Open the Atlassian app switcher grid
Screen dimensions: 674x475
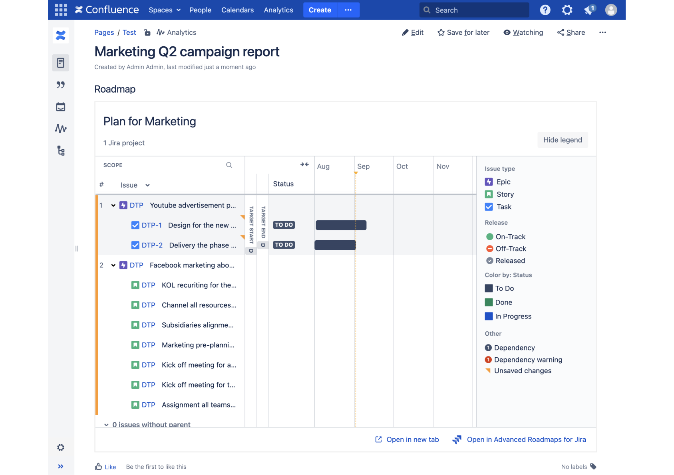point(60,10)
